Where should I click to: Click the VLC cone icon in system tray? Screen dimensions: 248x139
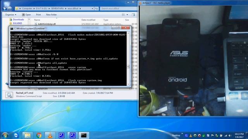191,136
